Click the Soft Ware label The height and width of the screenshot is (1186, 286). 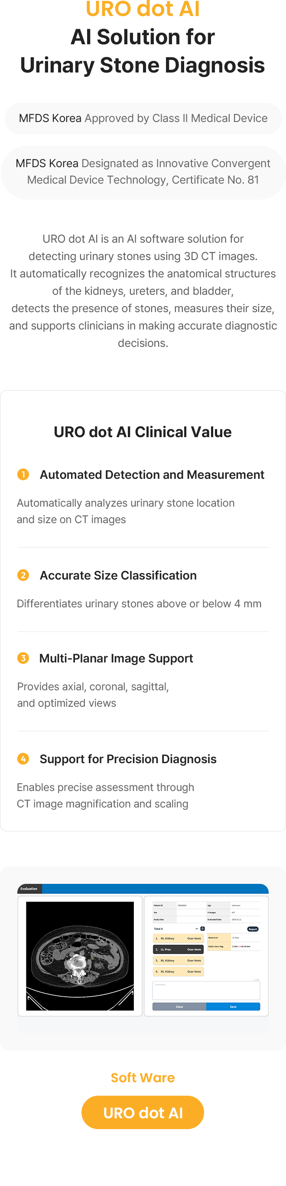click(x=143, y=1077)
